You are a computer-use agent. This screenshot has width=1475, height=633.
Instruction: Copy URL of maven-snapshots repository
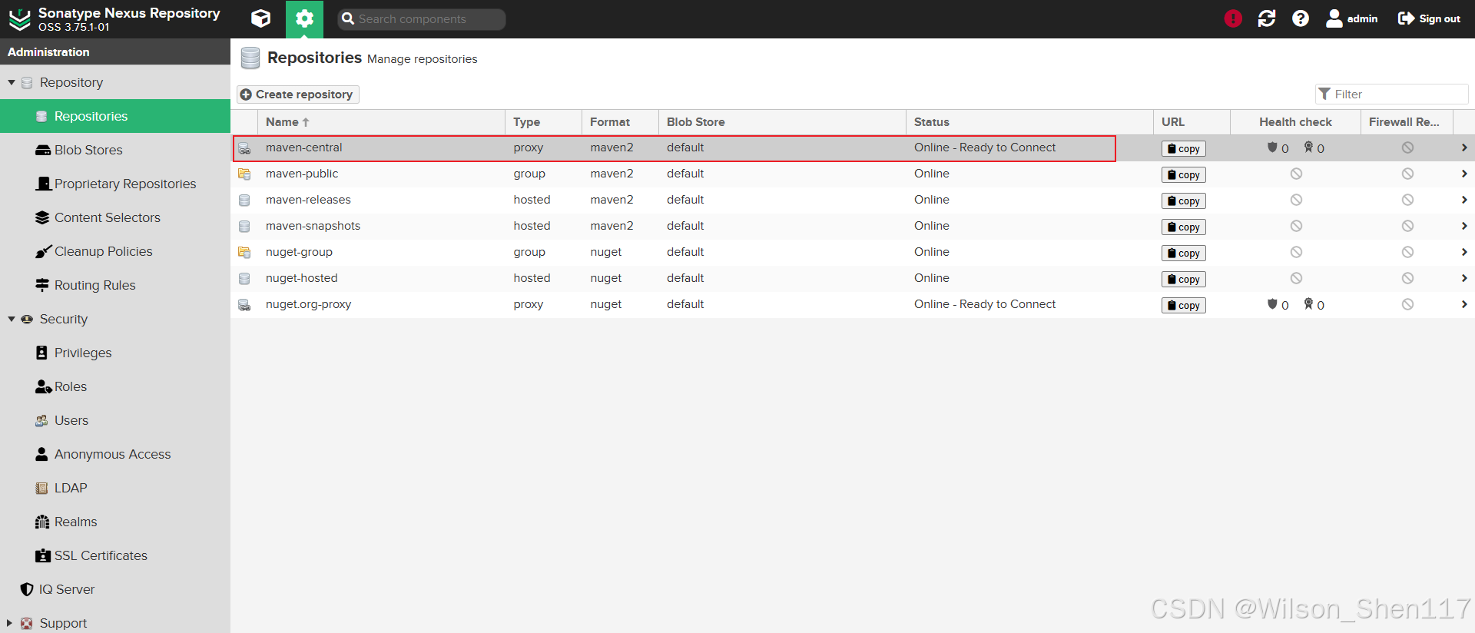click(1183, 227)
